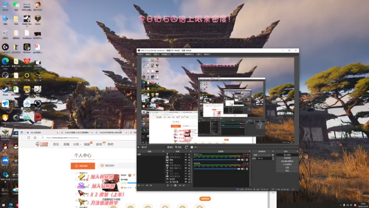Open properties for the selected OBS source
The image size is (369, 208).
tap(170, 147)
